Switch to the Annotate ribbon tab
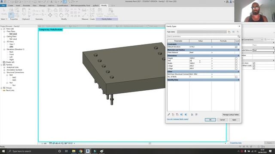 27,6
